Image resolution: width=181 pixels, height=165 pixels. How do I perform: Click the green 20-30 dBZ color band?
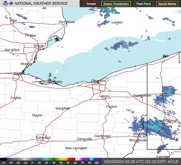click(50, 159)
